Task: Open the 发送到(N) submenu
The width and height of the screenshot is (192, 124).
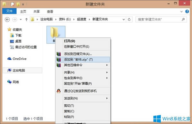Action: [x=83, y=98]
